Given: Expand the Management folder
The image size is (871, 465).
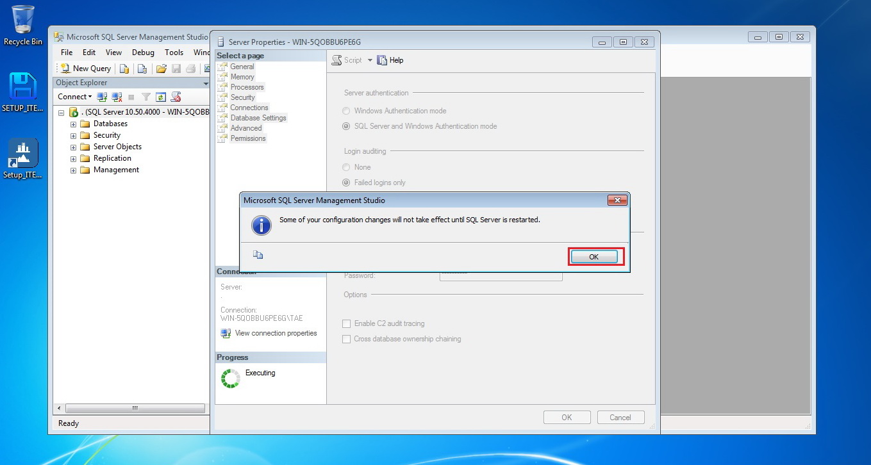Looking at the screenshot, I should 73,170.
